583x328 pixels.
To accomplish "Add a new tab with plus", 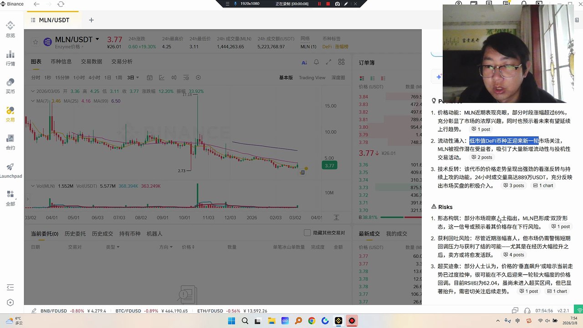I will (x=91, y=20).
